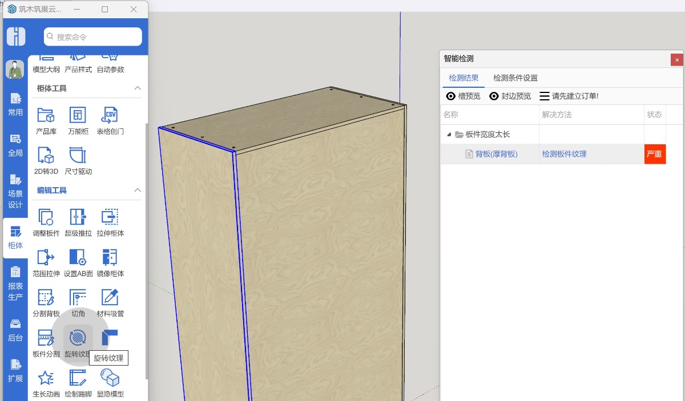This screenshot has width=685, height=401.
Task: Open the 产品库 product library tool
Action: tap(46, 120)
